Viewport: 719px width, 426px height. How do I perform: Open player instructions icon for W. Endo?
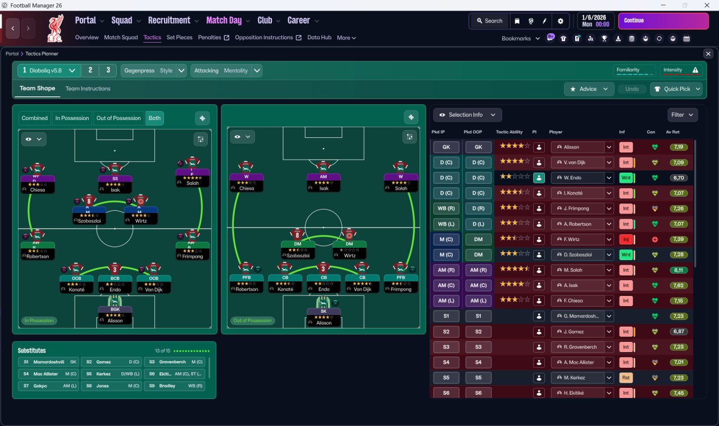(x=539, y=178)
